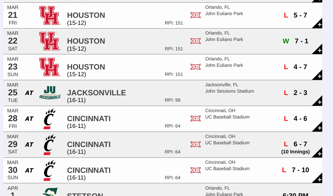Click Big 12 icon on Mar 22 row
Screen dimensions: 333x196
pyautogui.click(x=196, y=41)
